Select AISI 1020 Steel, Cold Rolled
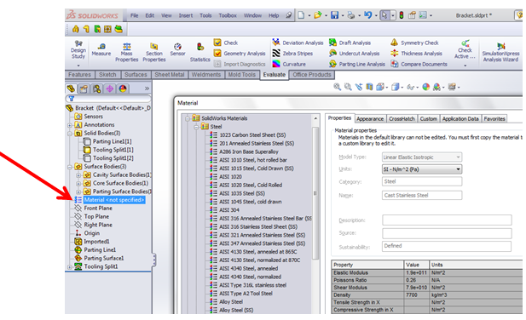This screenshot has height=320, width=526. [251, 185]
